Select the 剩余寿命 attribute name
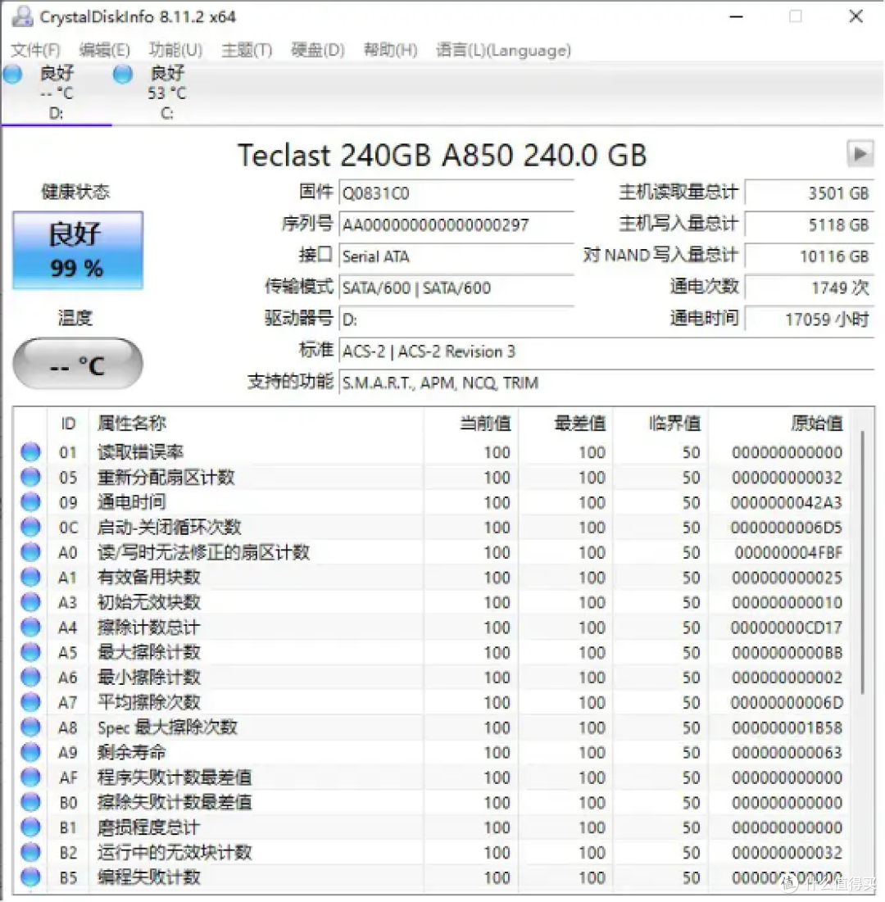Viewport: 885px width, 902px height. (132, 752)
